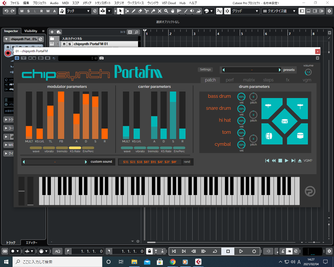Image resolution: width=334 pixels, height=267 pixels.
Task: Toggle the transport Cycle loop button
Action: click(215, 251)
